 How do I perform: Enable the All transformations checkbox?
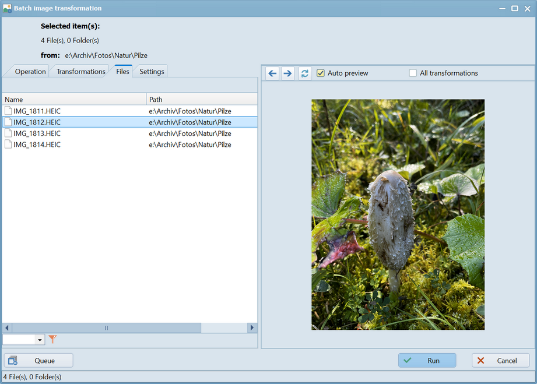(x=413, y=73)
